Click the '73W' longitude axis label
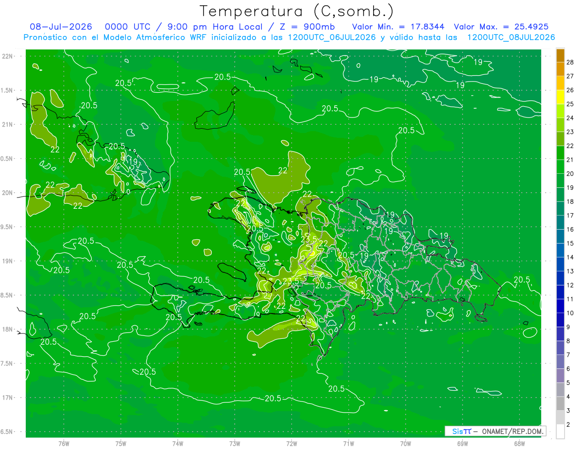 click(x=235, y=443)
